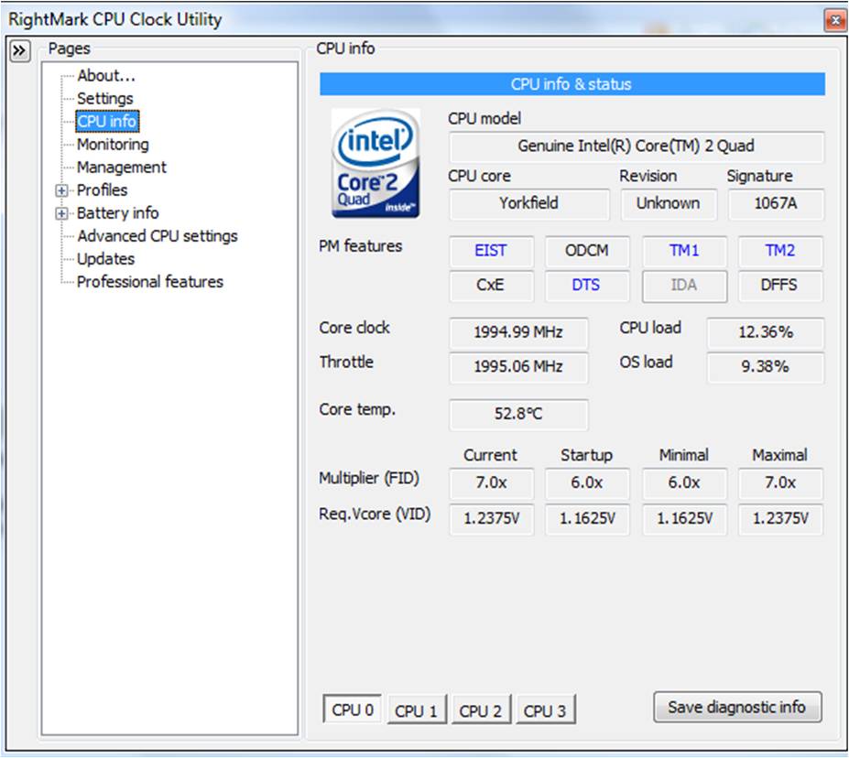Image resolution: width=849 pixels, height=758 pixels.
Task: Expand the Profiles tree node
Action: pyautogui.click(x=61, y=190)
